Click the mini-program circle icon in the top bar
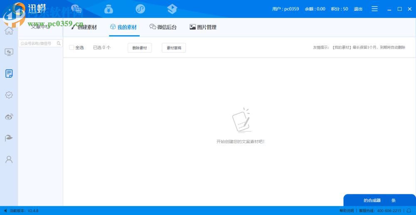The height and width of the screenshot is (215, 416). 140,9
